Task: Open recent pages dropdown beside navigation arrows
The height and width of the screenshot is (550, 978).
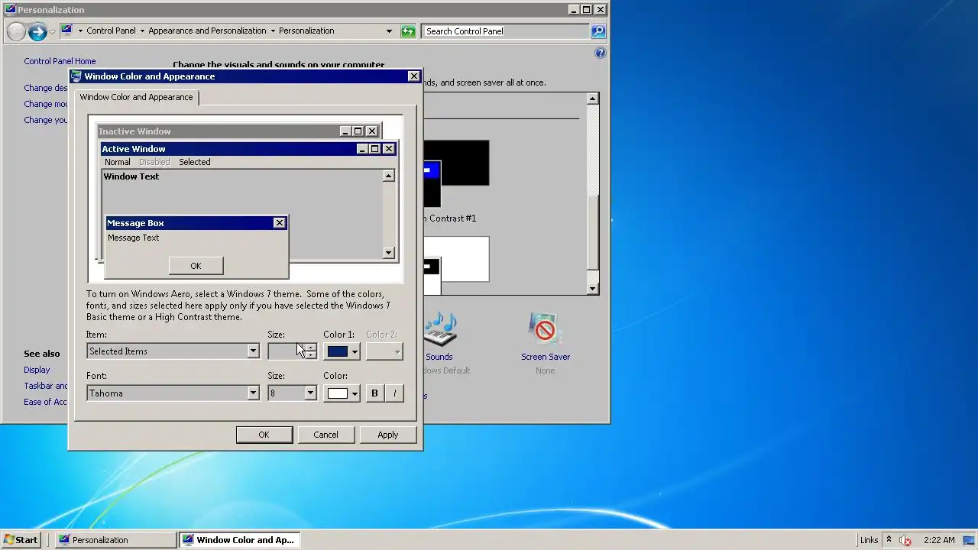Action: (x=52, y=31)
